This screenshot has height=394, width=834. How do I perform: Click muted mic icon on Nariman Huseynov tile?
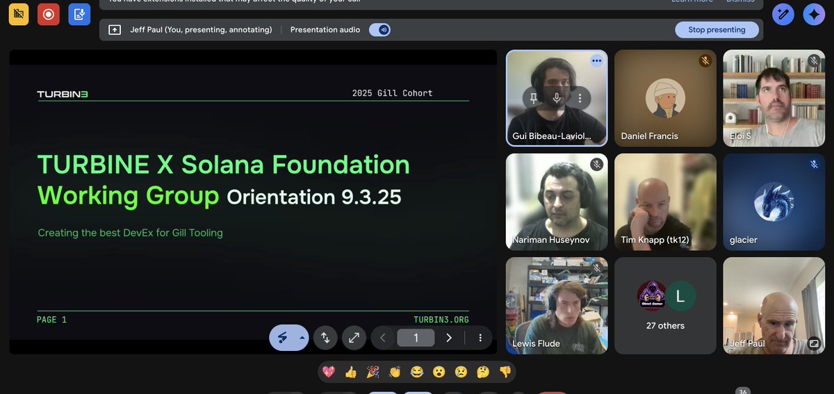click(596, 165)
